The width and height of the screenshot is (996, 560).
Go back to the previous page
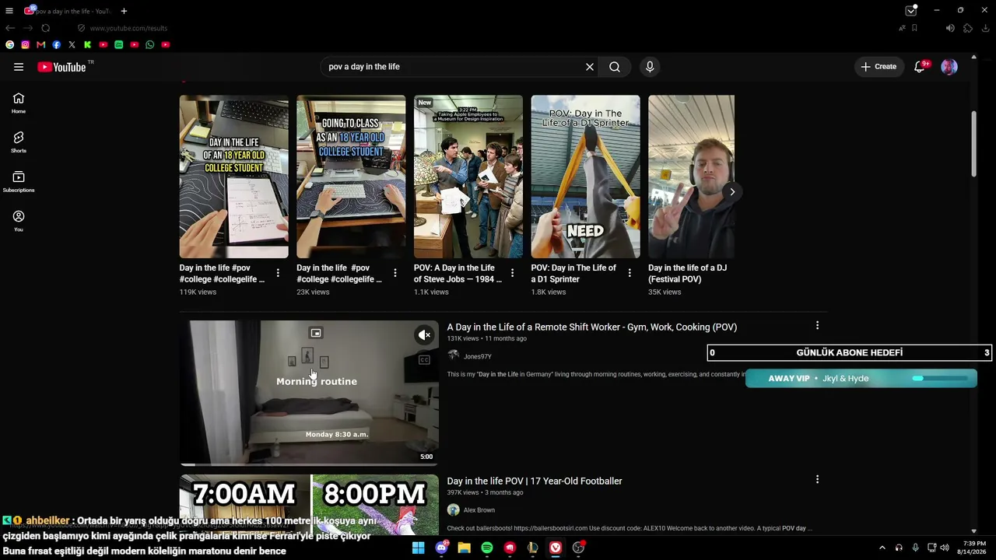pos(10,28)
